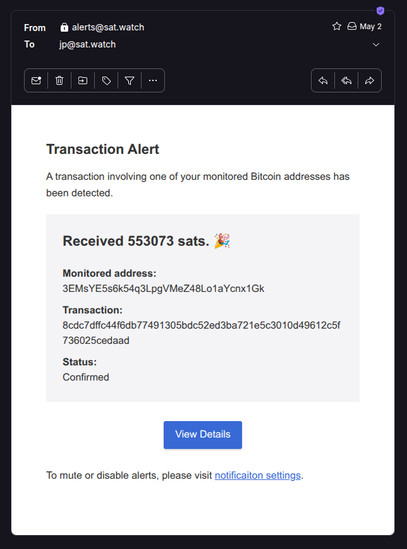
Task: Click the lock icon beside sender
Action: [x=64, y=27]
